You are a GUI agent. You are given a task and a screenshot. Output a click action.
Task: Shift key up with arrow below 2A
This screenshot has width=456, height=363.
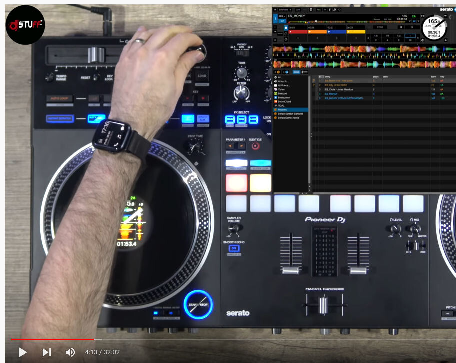(418, 21)
